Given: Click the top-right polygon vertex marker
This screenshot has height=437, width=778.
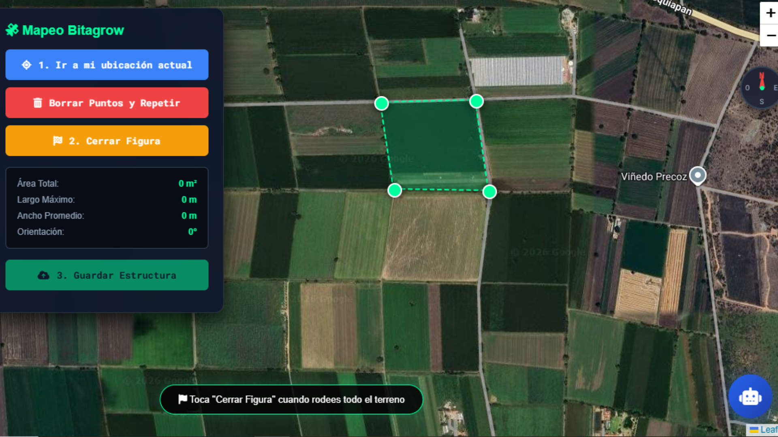Looking at the screenshot, I should (477, 101).
